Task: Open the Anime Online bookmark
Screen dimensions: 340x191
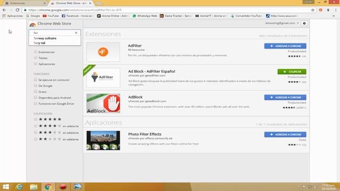Action: pyautogui.click(x=113, y=16)
